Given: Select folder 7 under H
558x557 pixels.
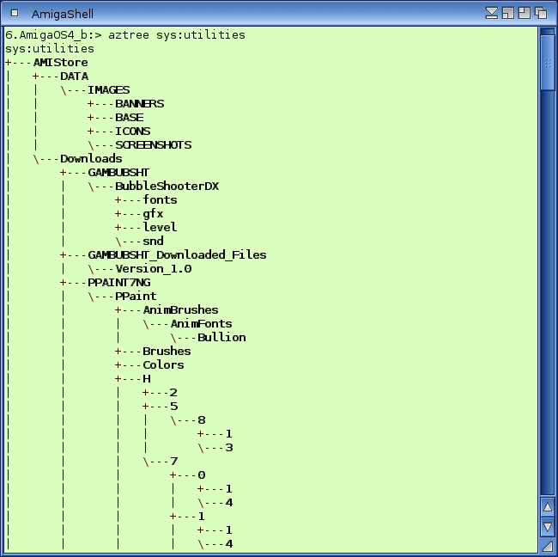Looking at the screenshot, I should [173, 462].
